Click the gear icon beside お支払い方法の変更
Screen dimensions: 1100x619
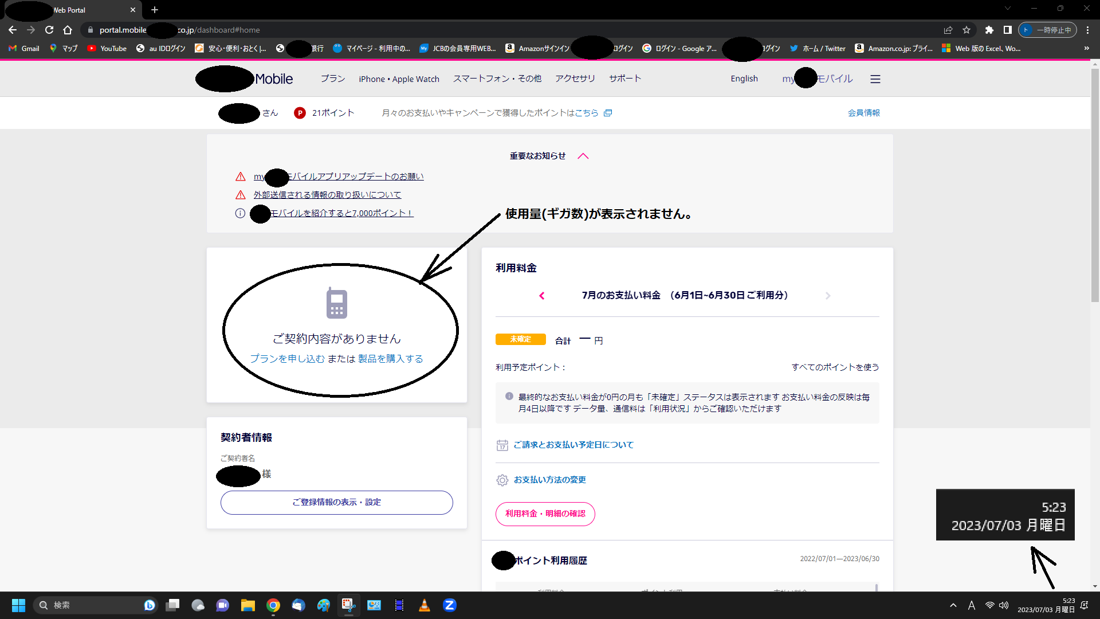[x=502, y=480]
